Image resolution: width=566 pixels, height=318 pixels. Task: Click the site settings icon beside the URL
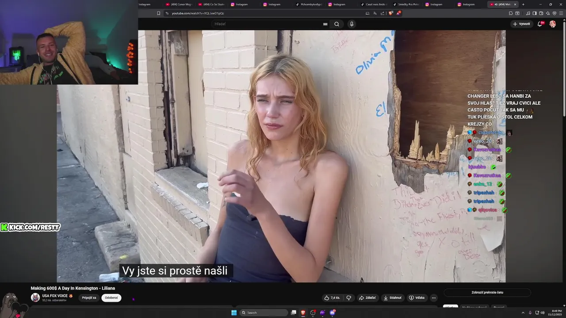click(x=167, y=13)
